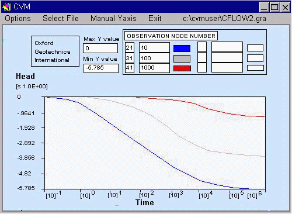Viewport: 292px width, 214px height.
Task: Open the Options menu
Action: (18, 19)
